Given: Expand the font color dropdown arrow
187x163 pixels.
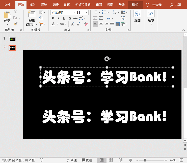Looking at the screenshot, I should [57, 24].
